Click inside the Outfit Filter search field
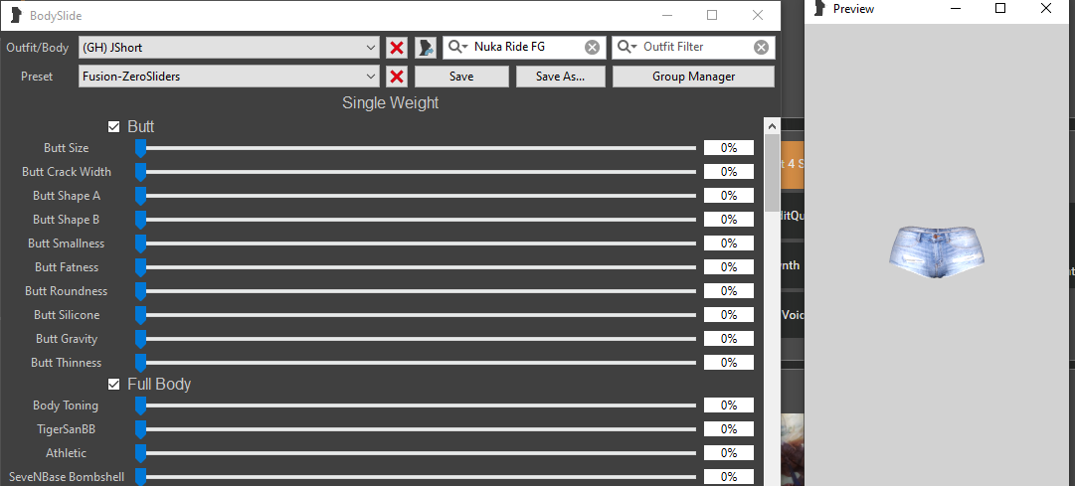Viewport: 1075px width, 486px height. coord(696,47)
